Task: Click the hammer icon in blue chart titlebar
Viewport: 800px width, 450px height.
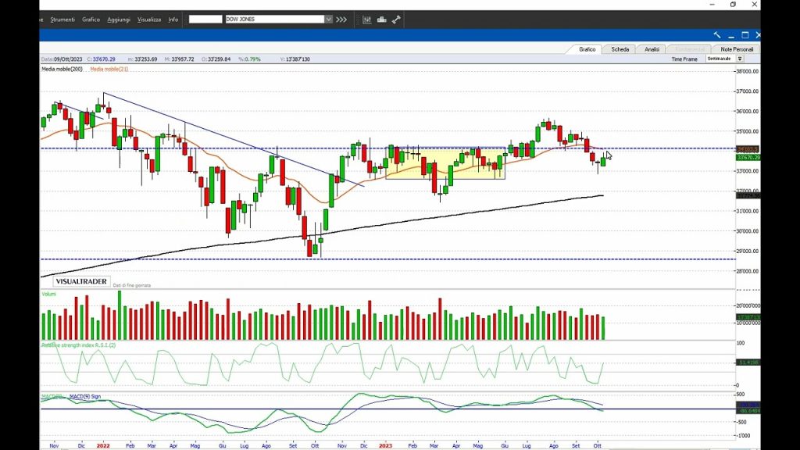Action: click(717, 35)
